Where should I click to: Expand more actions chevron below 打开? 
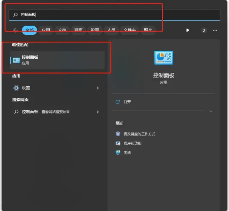point(211,111)
